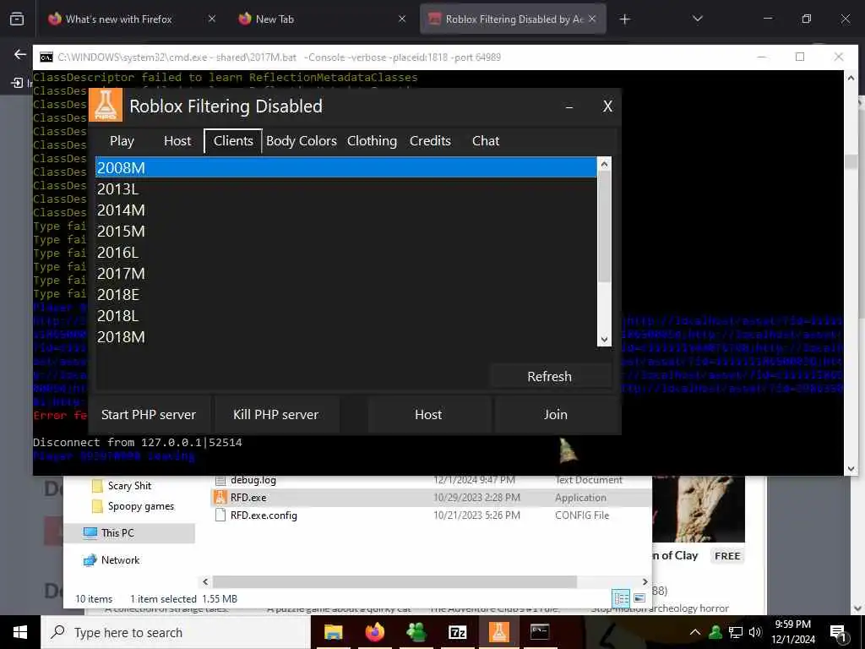The width and height of the screenshot is (865, 649).
Task: Click the bottom Host button
Action: click(428, 414)
